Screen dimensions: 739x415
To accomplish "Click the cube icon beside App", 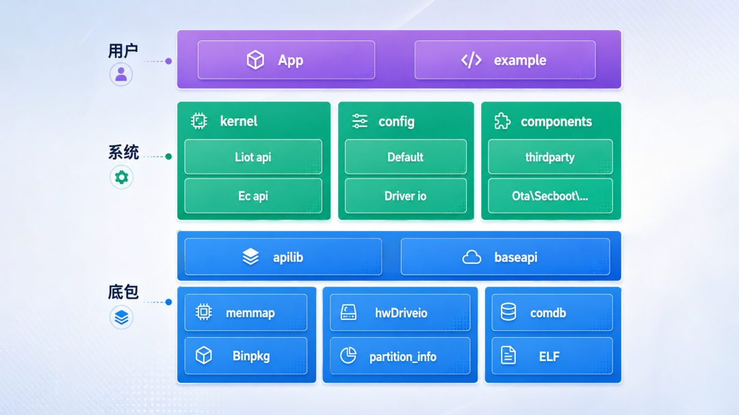I will [x=255, y=60].
